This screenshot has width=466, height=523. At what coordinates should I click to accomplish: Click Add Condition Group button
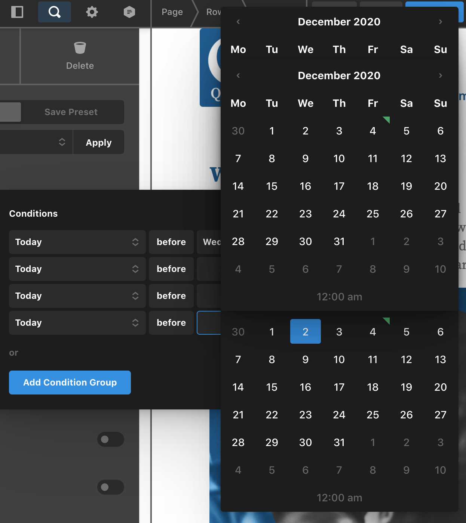[70, 383]
